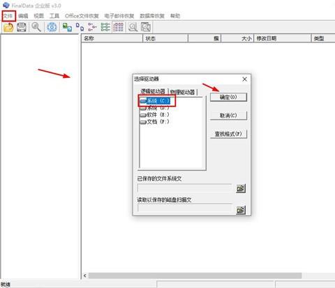Browse for saved file system file icon
The width and height of the screenshot is (335, 288).
tap(241, 189)
